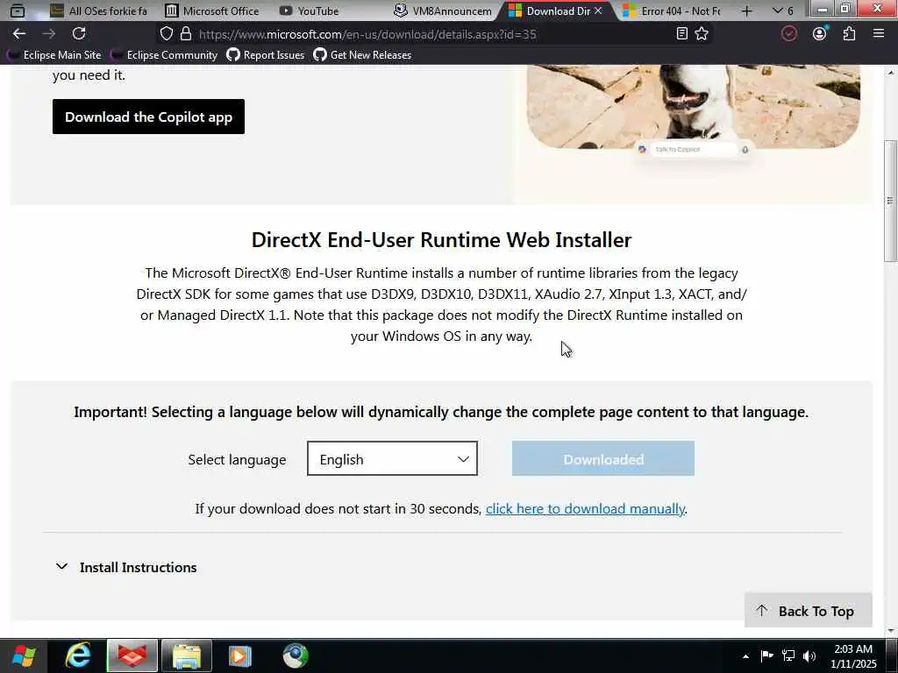This screenshot has height=673, width=898.
Task: Open Eclipse Main Site bookmark
Action: [54, 55]
